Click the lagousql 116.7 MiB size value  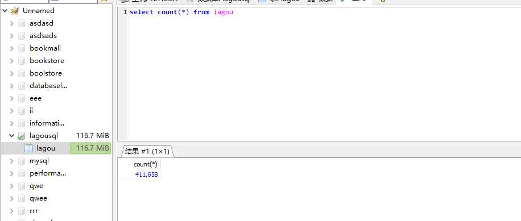[x=93, y=136]
